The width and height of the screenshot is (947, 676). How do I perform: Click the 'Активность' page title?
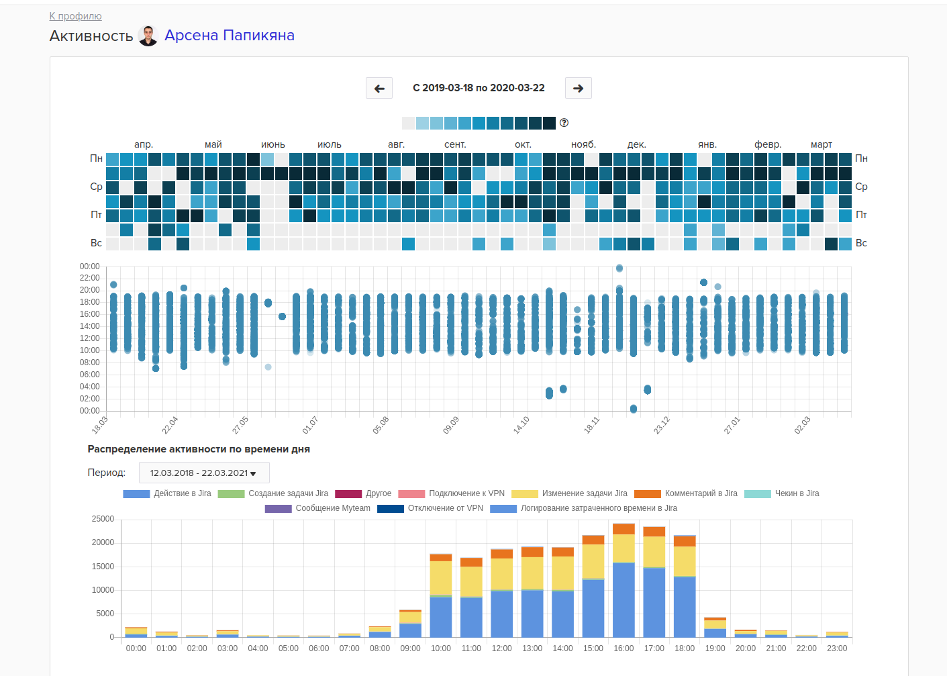pyautogui.click(x=91, y=36)
